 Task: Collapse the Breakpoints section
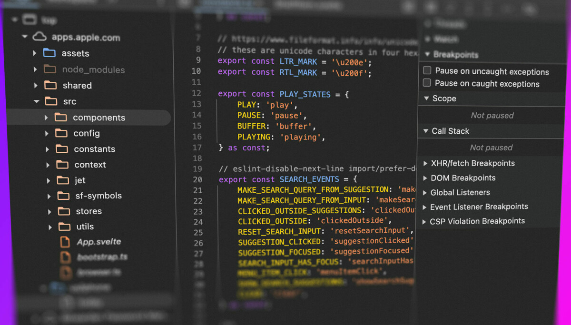[x=426, y=55]
